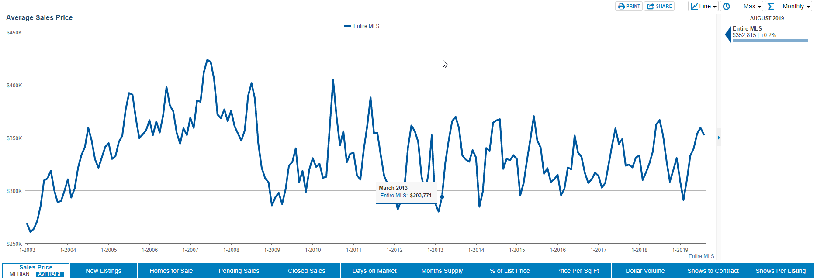Switch to the New Listings tab
Image resolution: width=817 pixels, height=279 pixels.
pyautogui.click(x=104, y=271)
